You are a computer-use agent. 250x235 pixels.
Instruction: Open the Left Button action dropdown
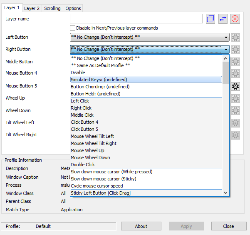pos(150,37)
